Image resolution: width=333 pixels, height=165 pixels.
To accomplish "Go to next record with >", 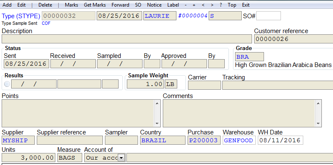I will pyautogui.click(x=212, y=5).
